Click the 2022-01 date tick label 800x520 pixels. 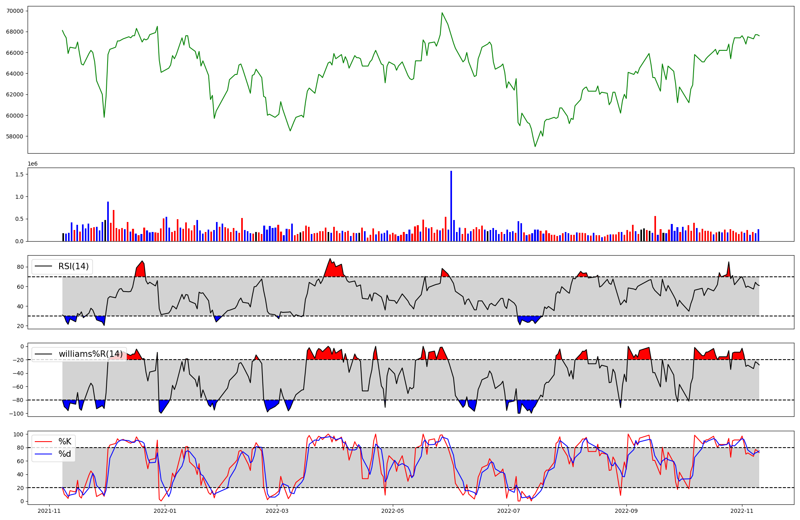(165, 511)
